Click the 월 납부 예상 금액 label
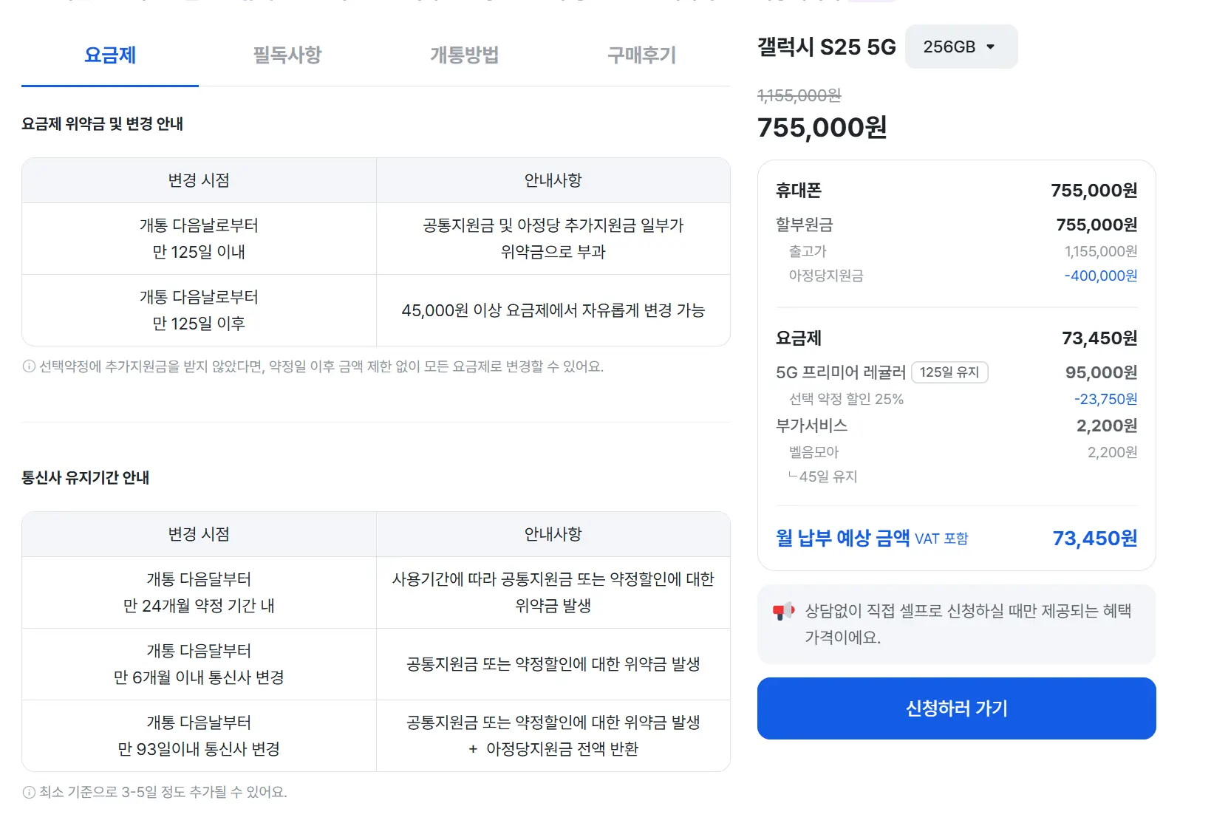Image resolution: width=1228 pixels, height=837 pixels. pyautogui.click(x=842, y=538)
